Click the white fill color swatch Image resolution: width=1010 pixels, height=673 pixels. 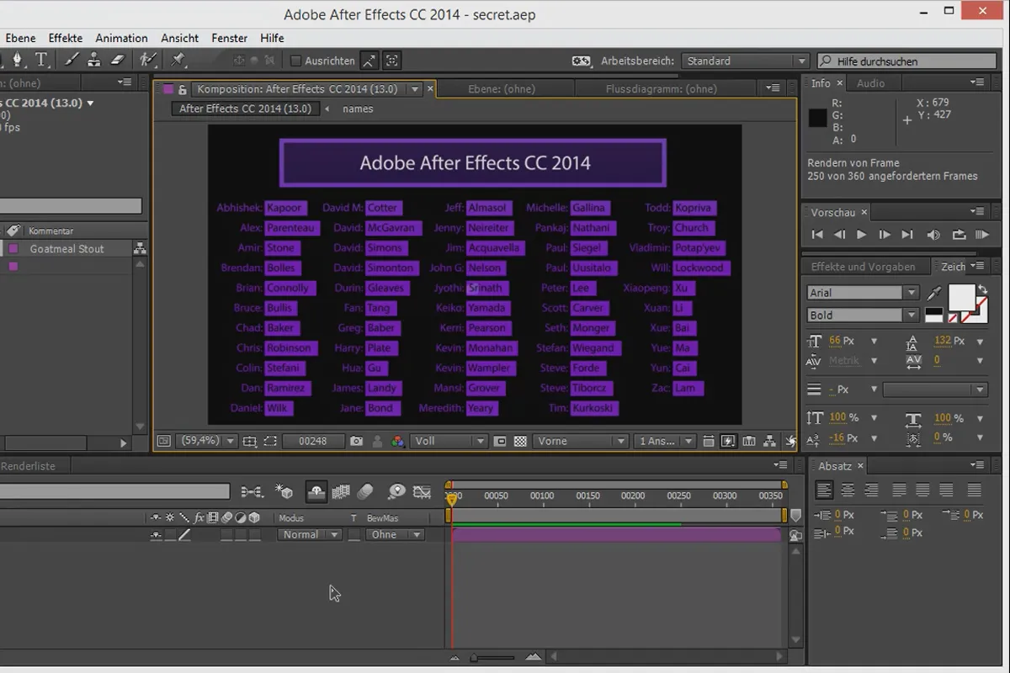click(x=961, y=298)
